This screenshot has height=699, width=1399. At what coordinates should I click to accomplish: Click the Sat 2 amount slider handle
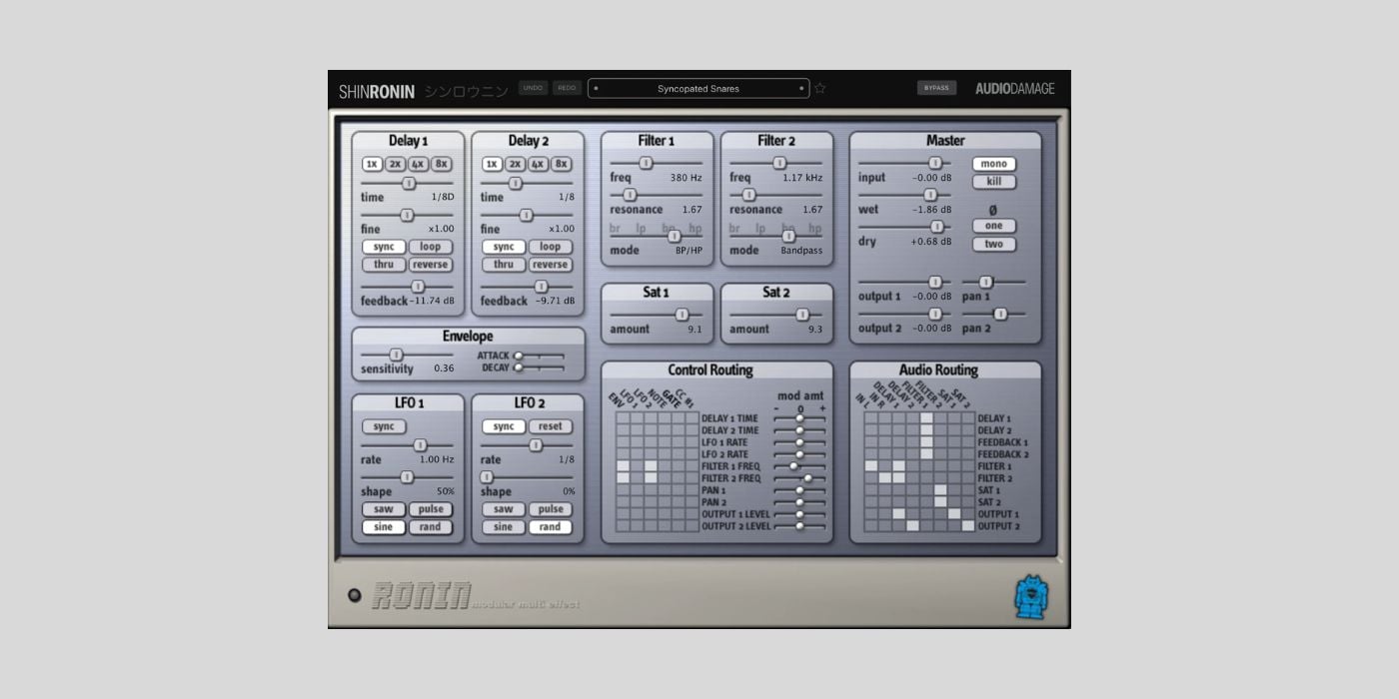(802, 315)
